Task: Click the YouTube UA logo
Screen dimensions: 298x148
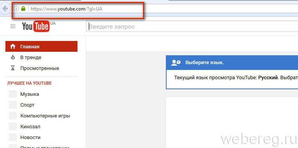Action: pyautogui.click(x=39, y=27)
